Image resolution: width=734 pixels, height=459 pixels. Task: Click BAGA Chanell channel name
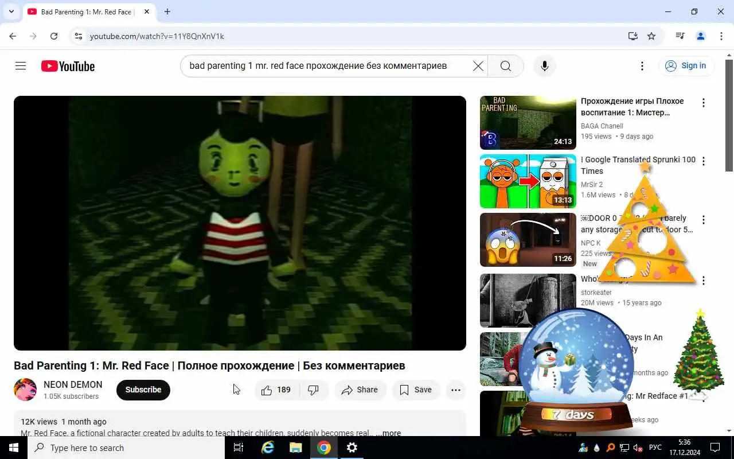(602, 126)
